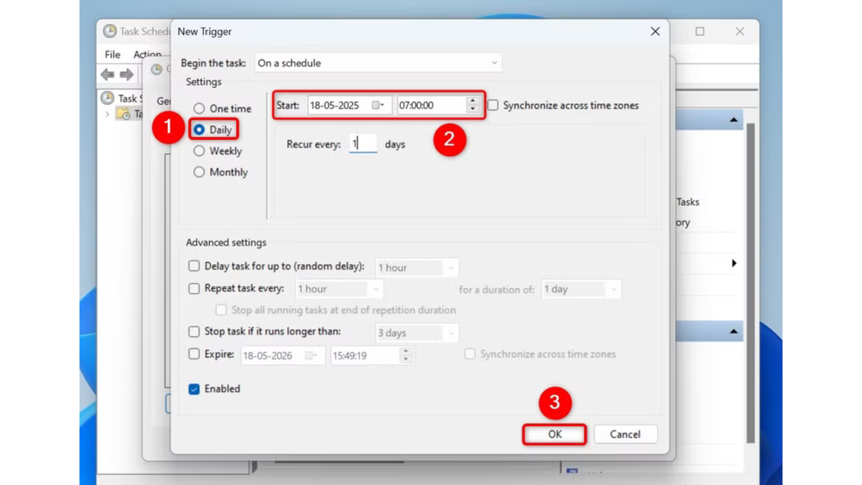Click inside the Recur every days field
Screen dimensions: 862x485
point(363,144)
